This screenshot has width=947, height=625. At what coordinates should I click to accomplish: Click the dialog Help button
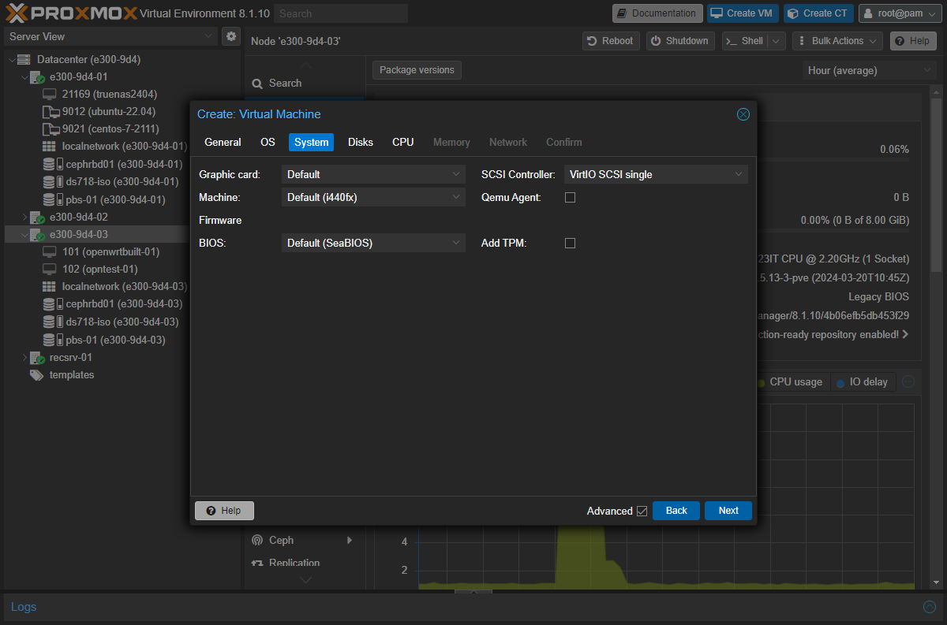click(x=224, y=511)
